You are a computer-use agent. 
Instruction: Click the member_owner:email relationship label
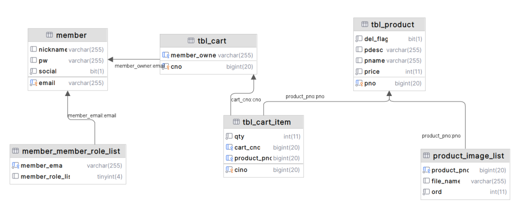pyautogui.click(x=140, y=66)
